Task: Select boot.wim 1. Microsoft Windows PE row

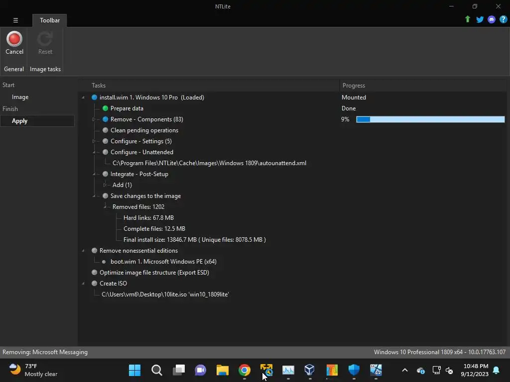Action: point(163,262)
